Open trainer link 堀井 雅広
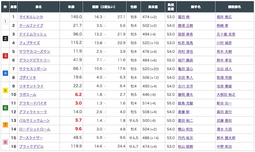This screenshot has height=152, width=255. pos(224,17)
